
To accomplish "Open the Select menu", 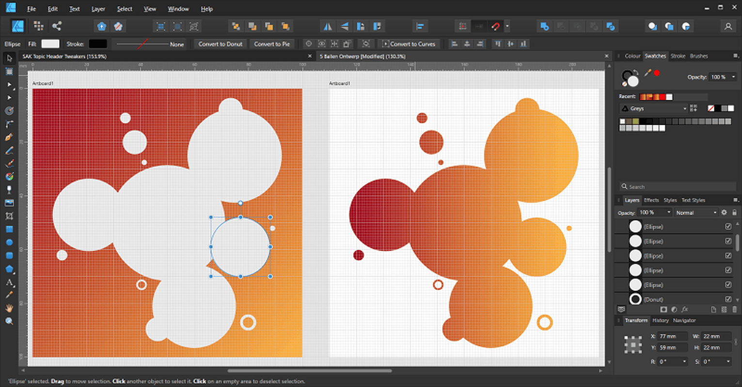I will click(x=125, y=9).
